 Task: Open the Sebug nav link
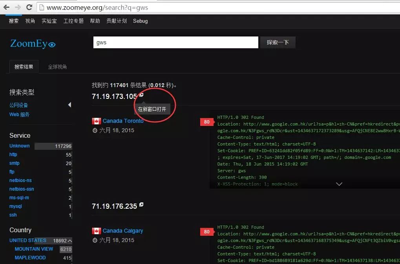point(140,21)
